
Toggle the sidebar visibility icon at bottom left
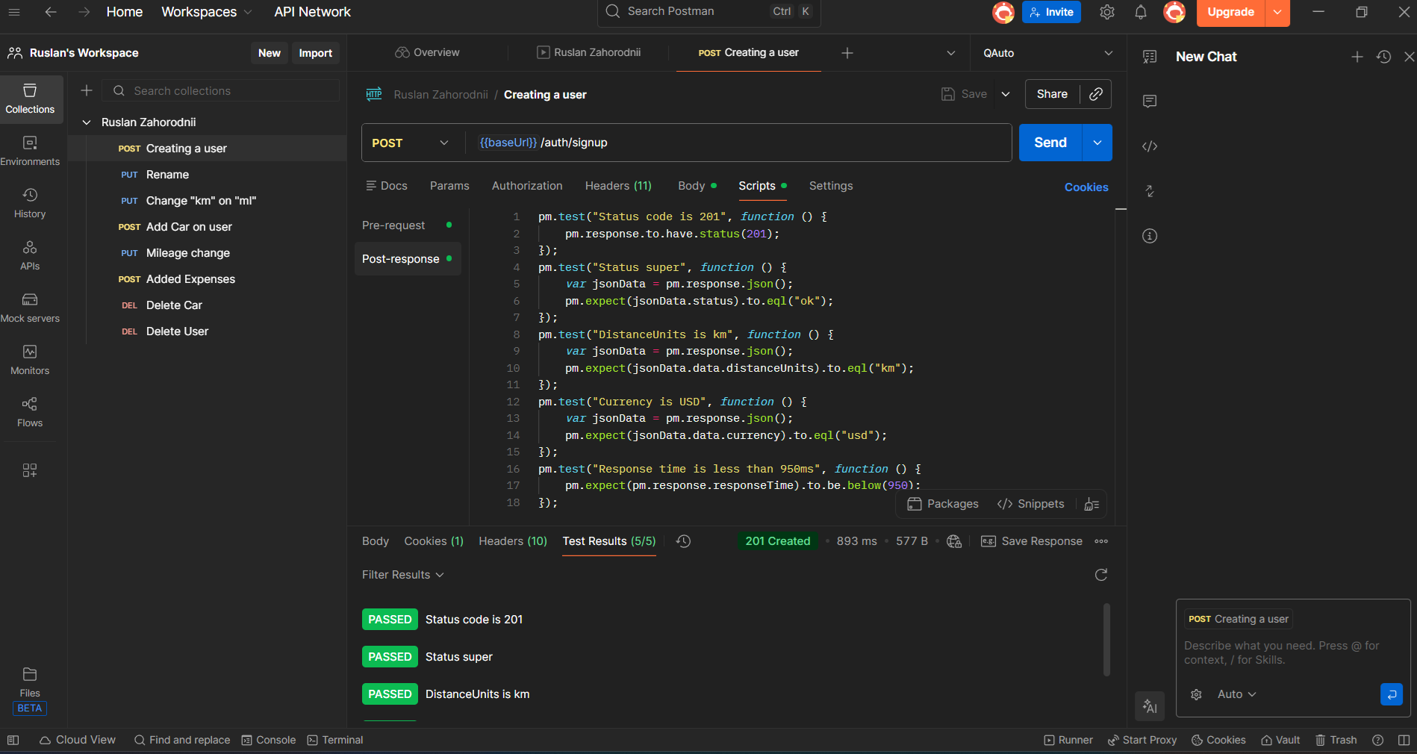[13, 740]
